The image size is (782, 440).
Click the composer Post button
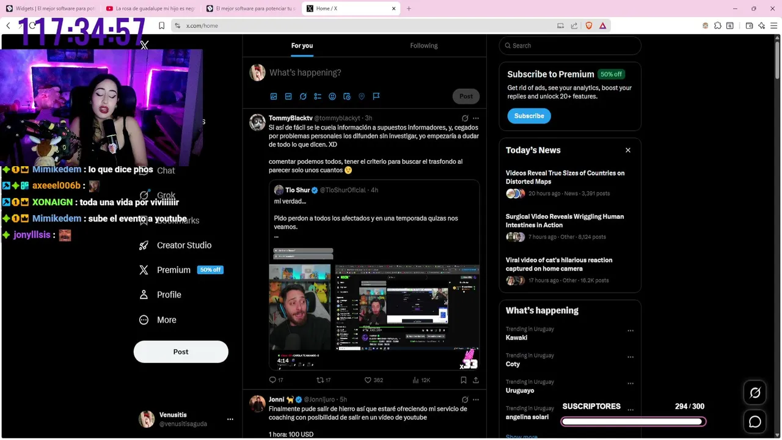466,97
